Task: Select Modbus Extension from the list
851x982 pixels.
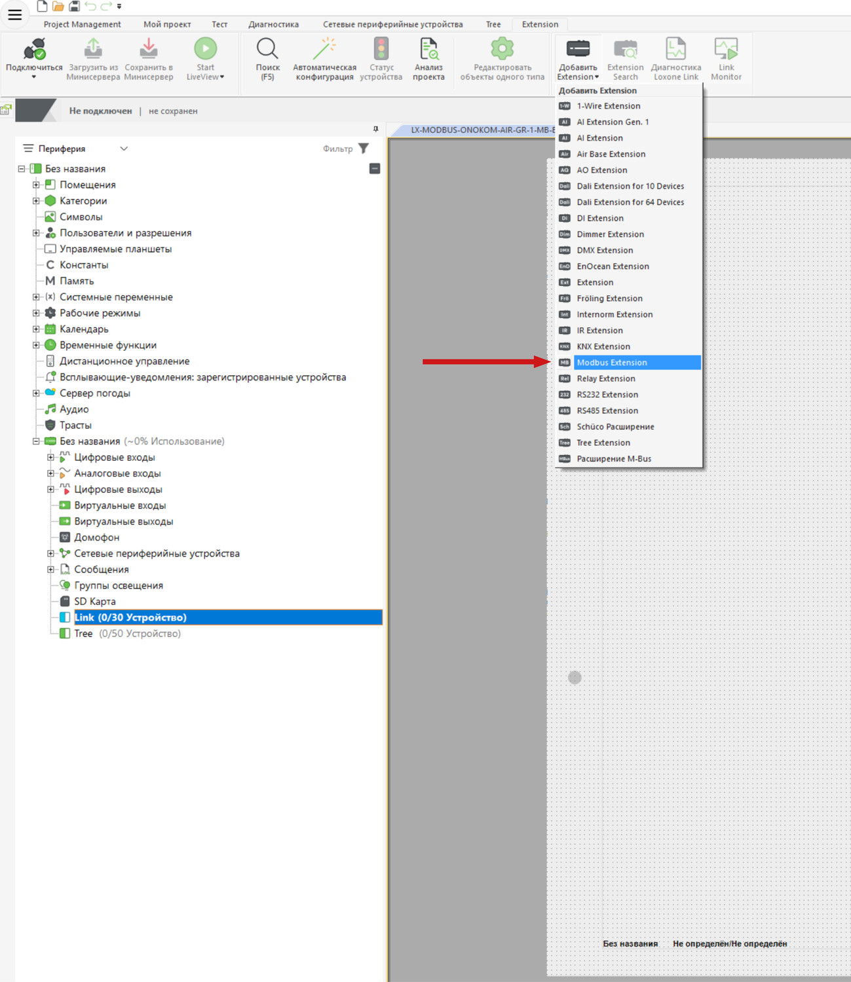Action: (611, 363)
